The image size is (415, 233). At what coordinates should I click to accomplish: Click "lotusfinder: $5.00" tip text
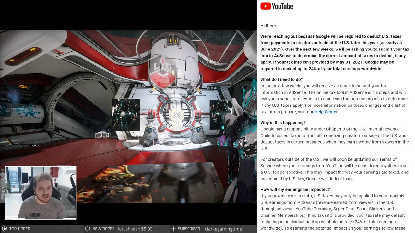coord(135,229)
